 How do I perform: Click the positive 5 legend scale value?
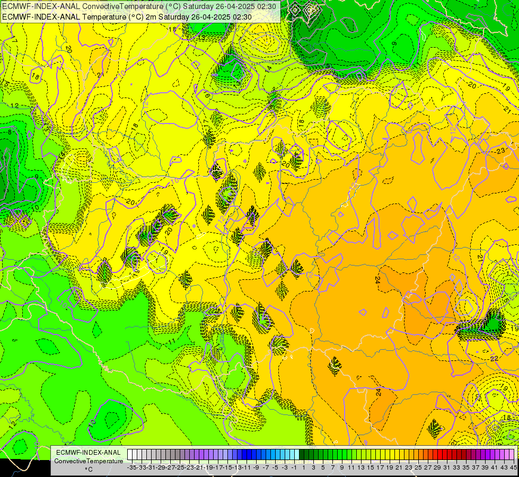(x=323, y=468)
